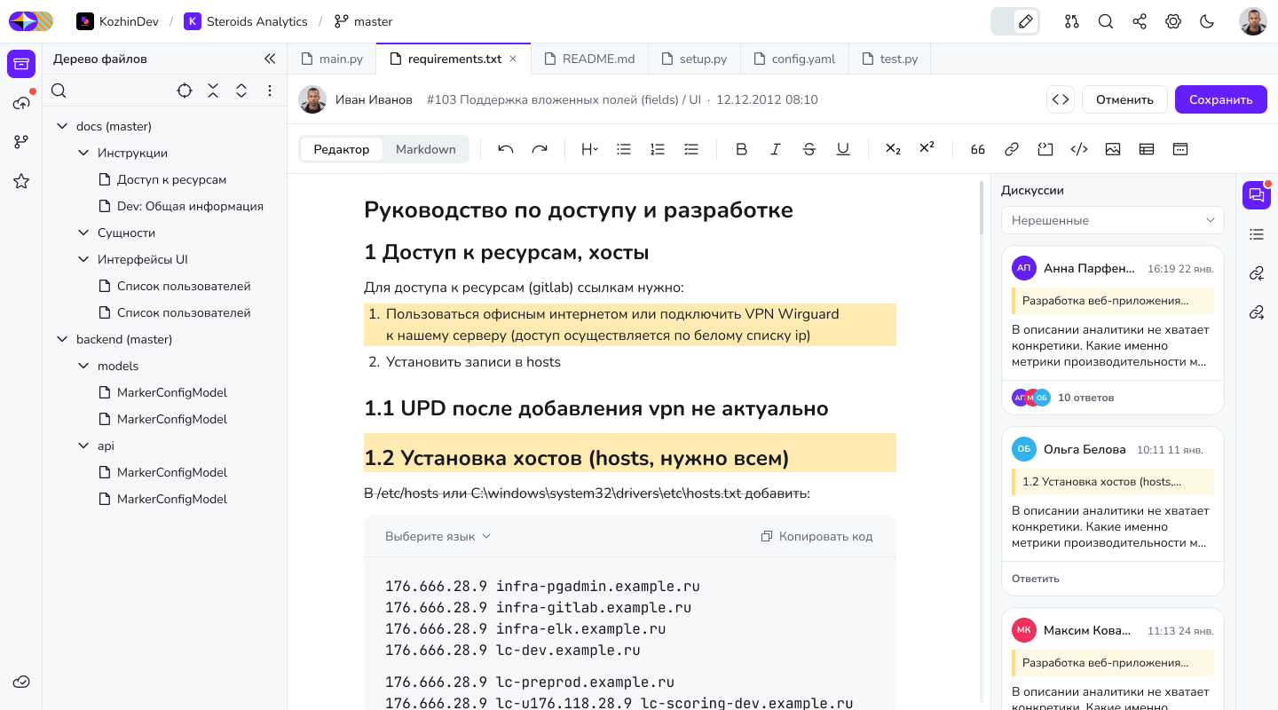Insert inline code snippet

pyautogui.click(x=1079, y=149)
